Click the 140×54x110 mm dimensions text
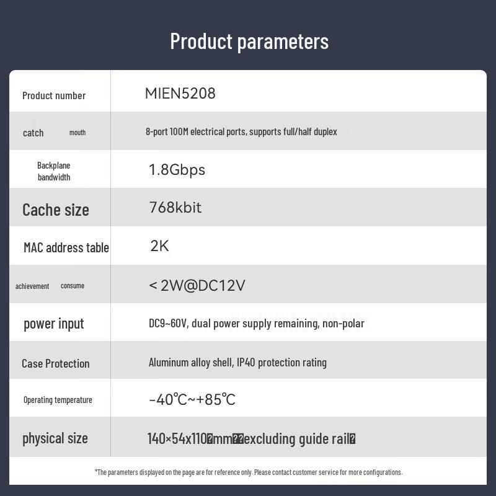This screenshot has height=496, width=496. (252, 439)
